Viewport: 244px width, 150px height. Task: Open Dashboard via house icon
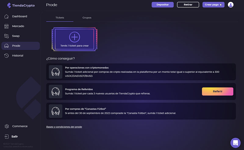(x=6, y=16)
